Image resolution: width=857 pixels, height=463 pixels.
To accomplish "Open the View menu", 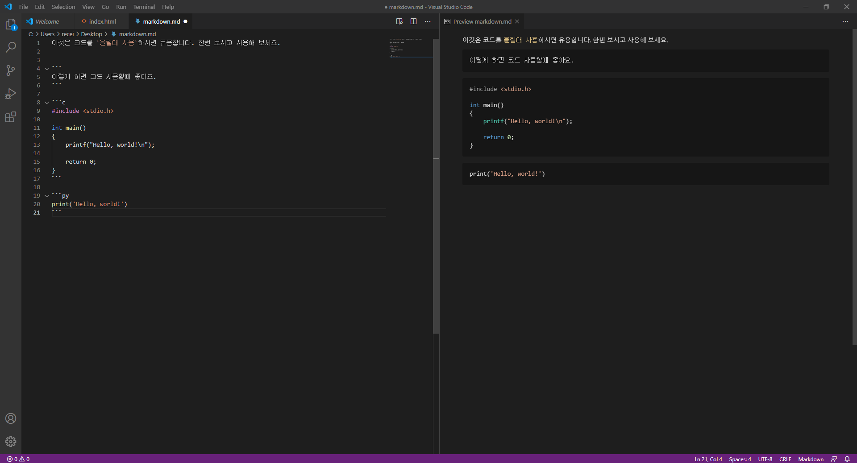I will tap(88, 7).
